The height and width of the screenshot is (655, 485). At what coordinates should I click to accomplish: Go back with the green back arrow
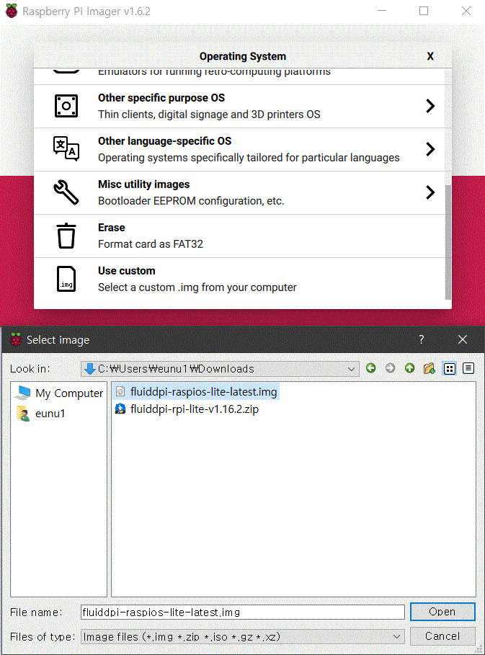370,368
